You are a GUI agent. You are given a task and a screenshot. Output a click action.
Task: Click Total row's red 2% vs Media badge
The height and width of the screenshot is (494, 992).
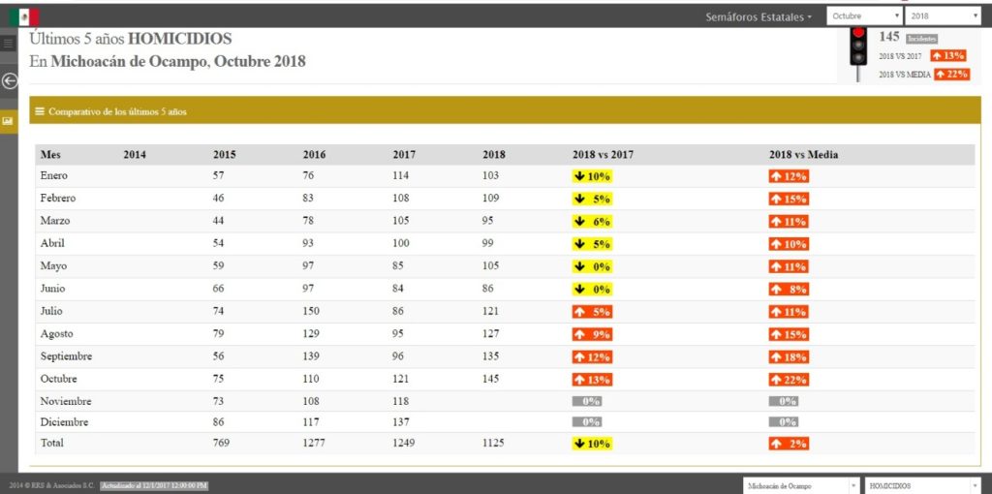point(789,444)
